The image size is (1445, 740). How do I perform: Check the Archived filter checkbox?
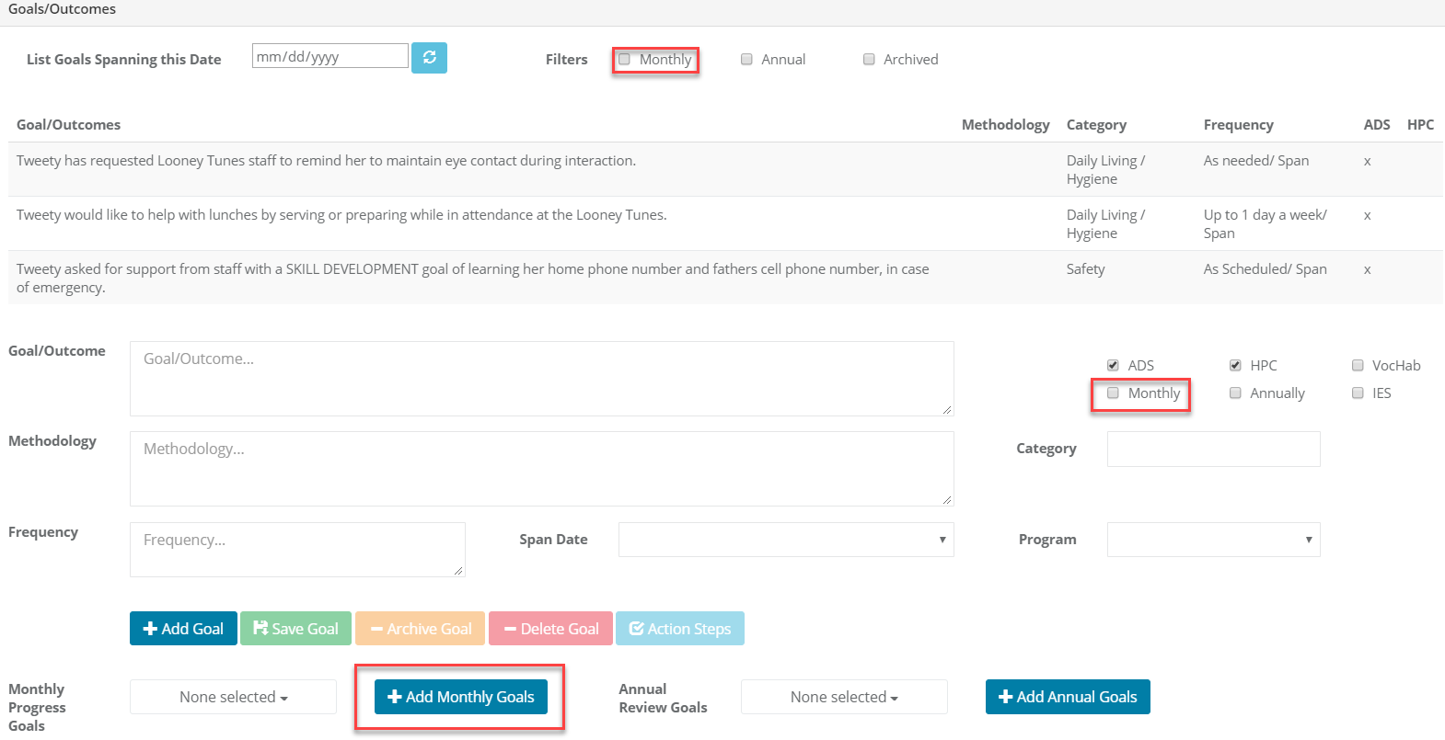tap(869, 60)
